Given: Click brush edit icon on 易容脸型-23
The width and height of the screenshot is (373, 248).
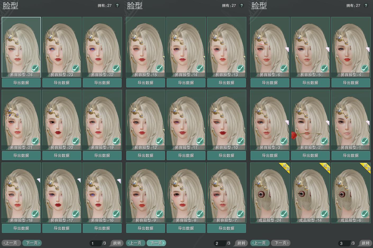Looking at the screenshot, I should [x=76, y=69].
